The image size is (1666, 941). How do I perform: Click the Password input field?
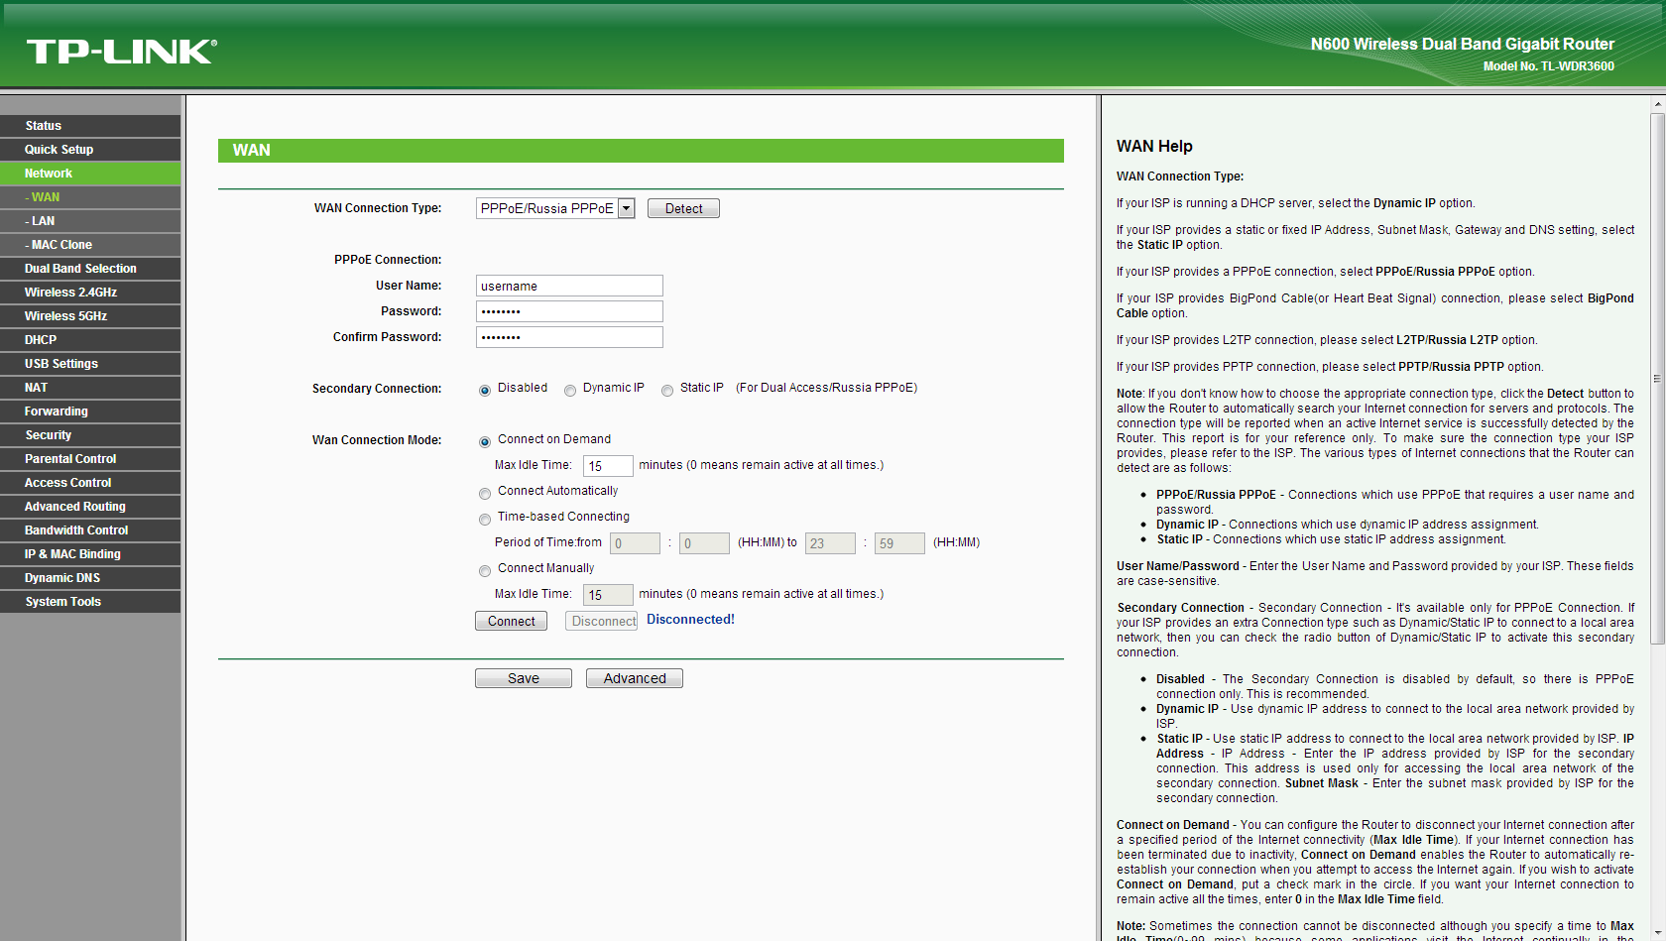(x=569, y=311)
